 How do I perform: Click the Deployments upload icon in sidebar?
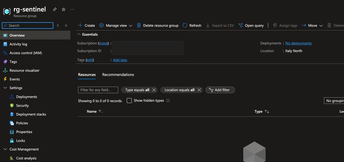point(12,97)
